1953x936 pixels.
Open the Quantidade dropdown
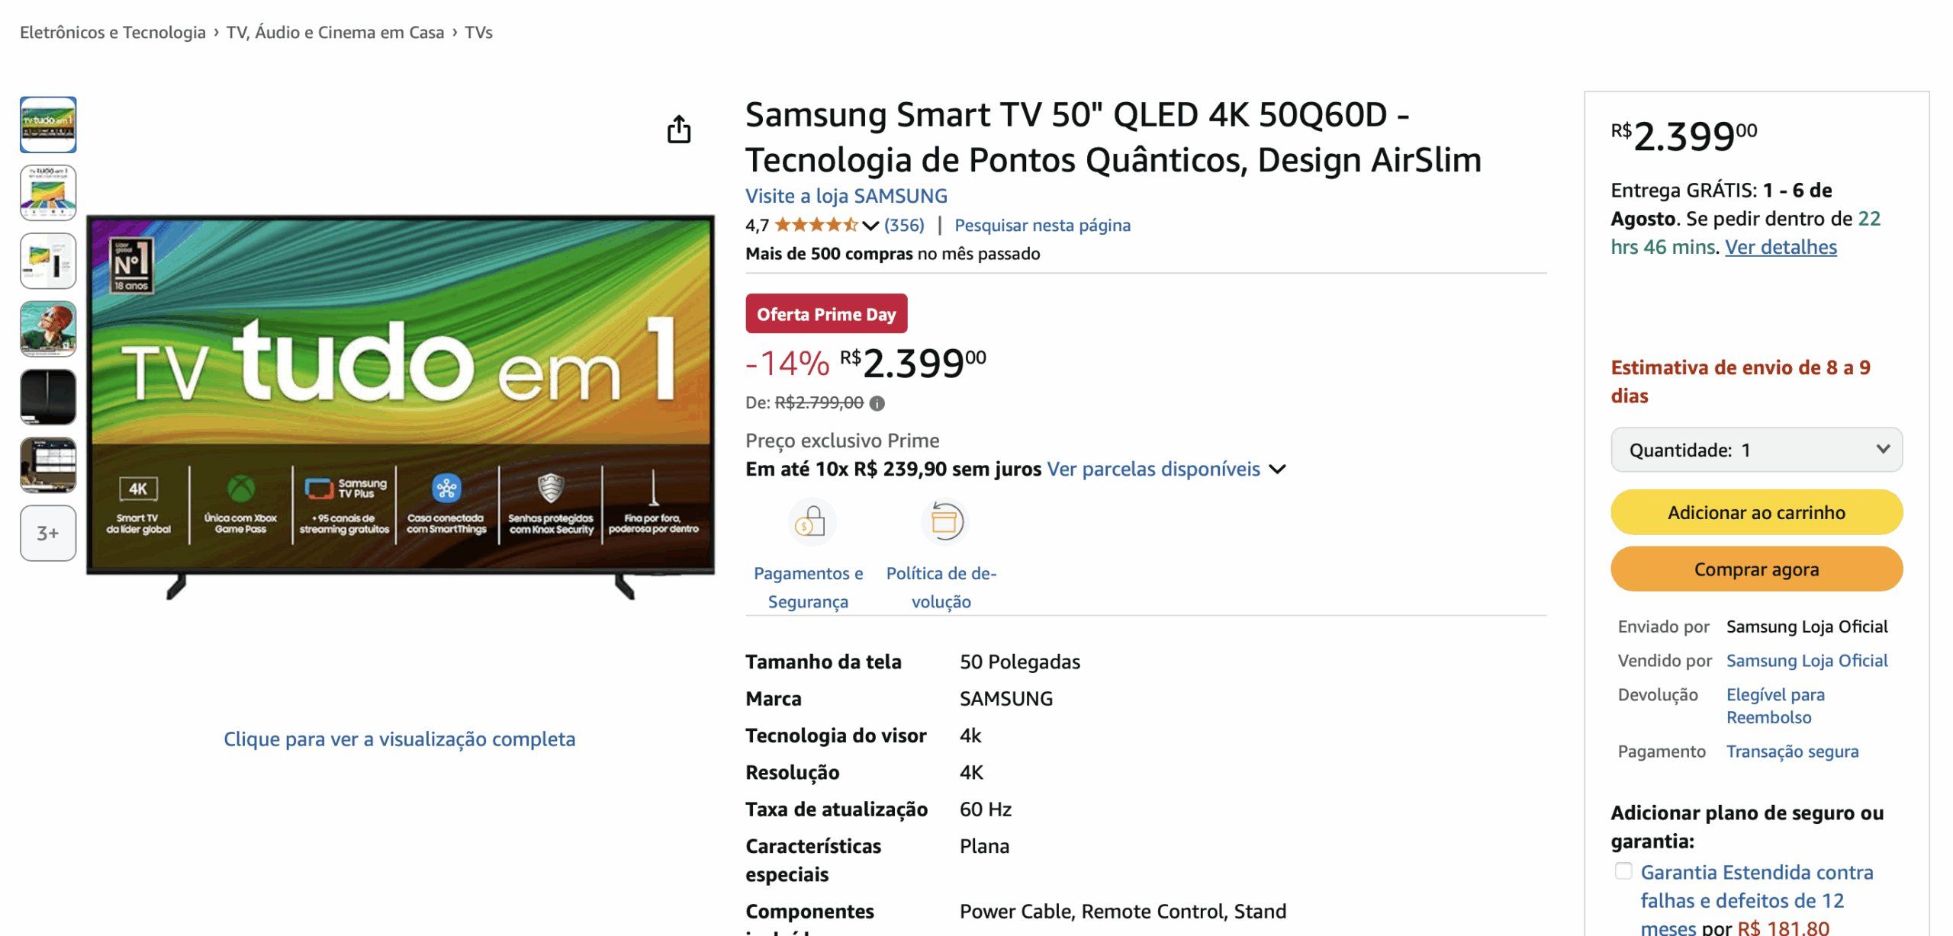[x=1756, y=450]
